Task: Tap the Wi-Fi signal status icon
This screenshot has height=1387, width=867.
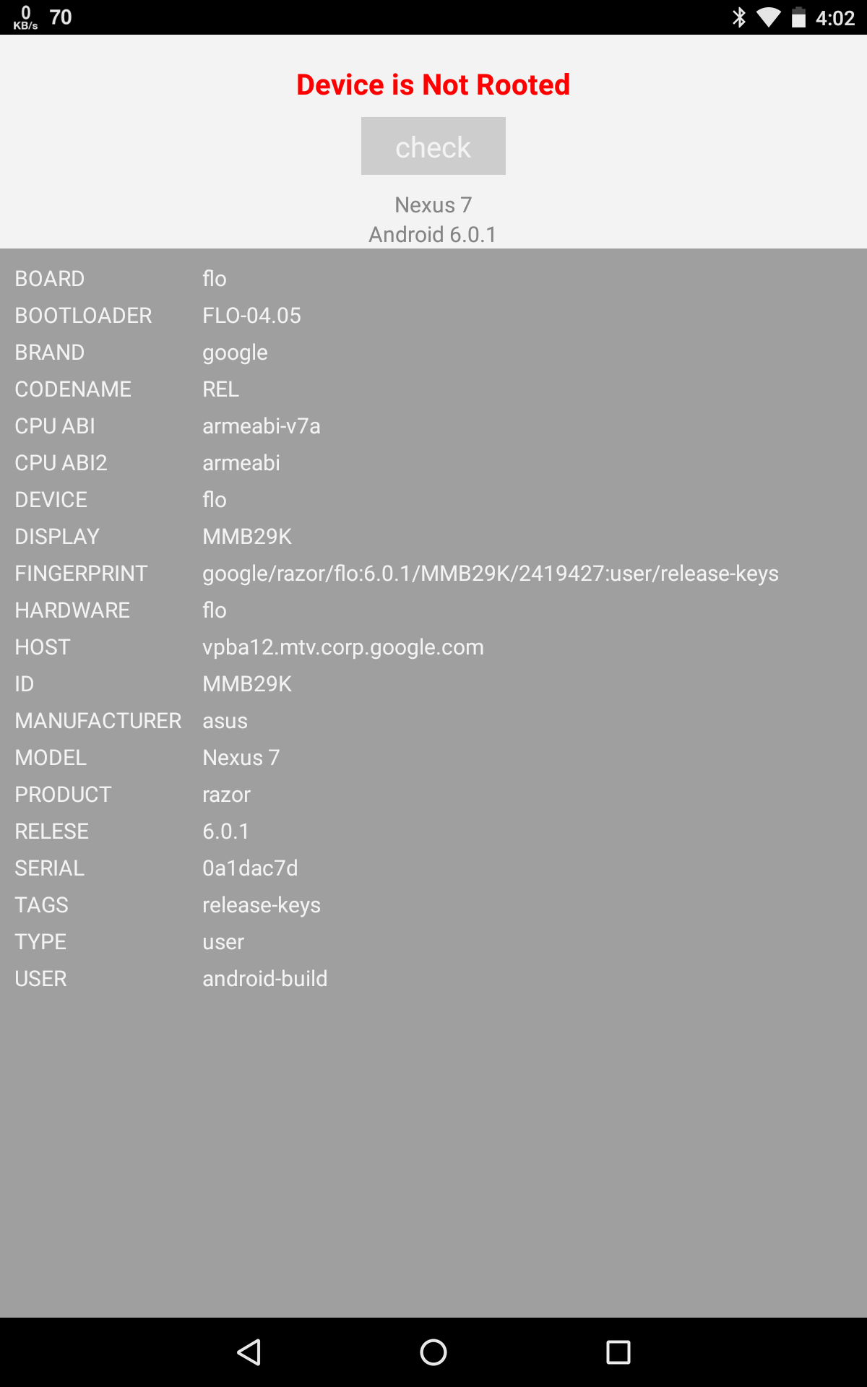Action: coord(769,17)
